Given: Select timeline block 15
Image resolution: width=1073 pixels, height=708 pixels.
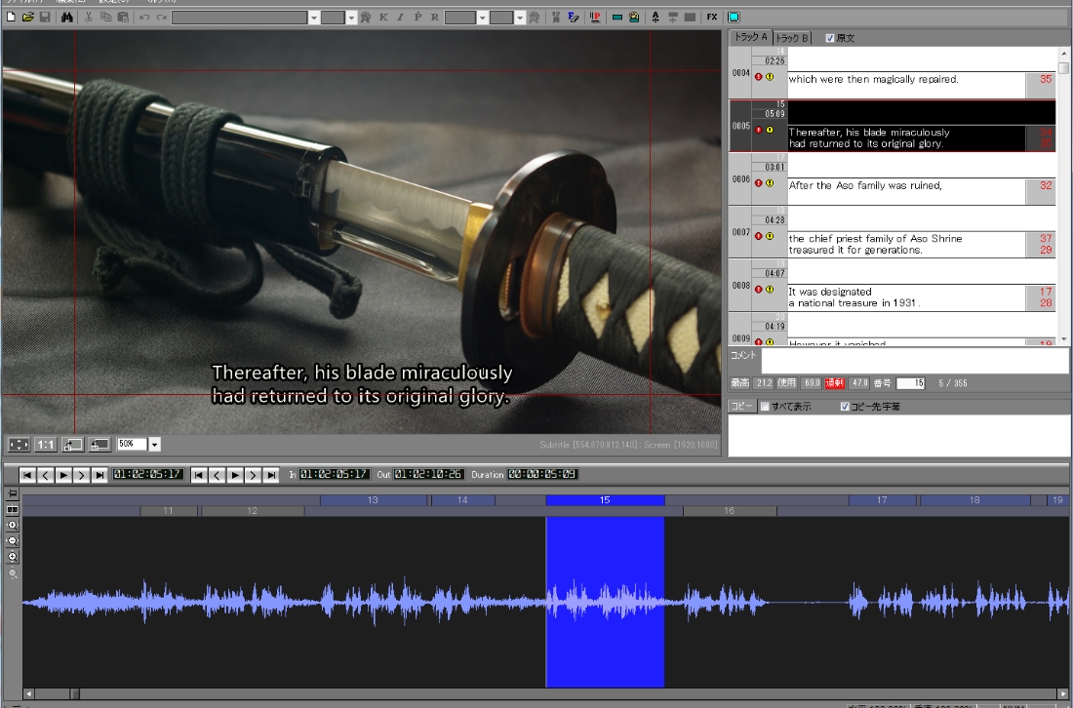Looking at the screenshot, I should pyautogui.click(x=605, y=500).
